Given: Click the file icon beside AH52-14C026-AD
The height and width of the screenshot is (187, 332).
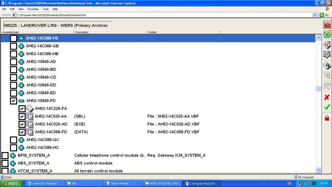Looking at the screenshot, I should tap(30, 124).
